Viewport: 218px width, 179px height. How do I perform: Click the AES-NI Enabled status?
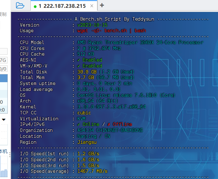click(x=90, y=60)
